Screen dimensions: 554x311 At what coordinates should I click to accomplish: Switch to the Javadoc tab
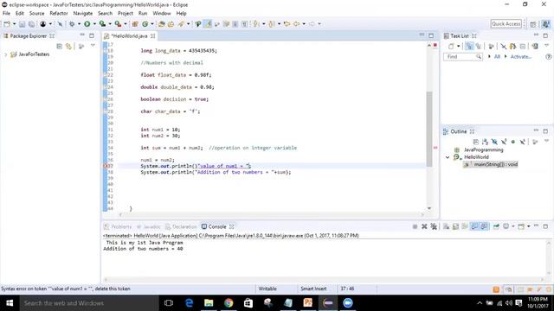[x=149, y=226]
